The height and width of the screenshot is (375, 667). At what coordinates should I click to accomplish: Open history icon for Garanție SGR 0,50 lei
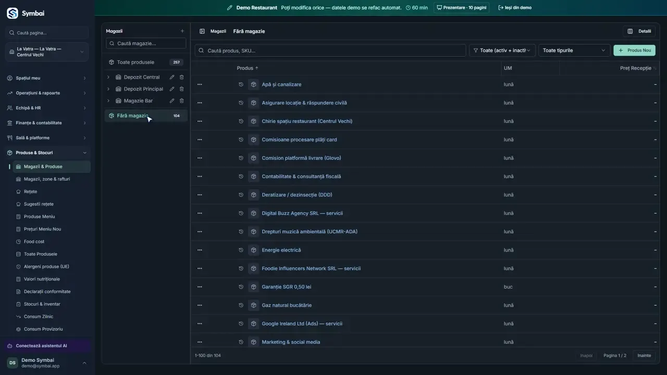[241, 287]
